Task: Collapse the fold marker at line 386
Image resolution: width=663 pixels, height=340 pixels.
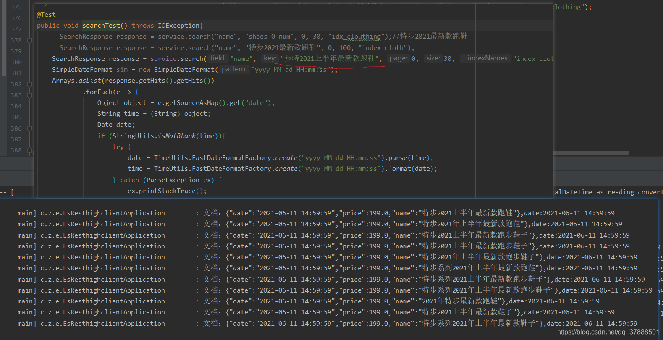Action: 29,129
